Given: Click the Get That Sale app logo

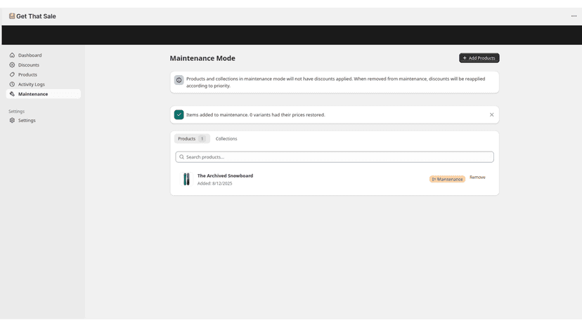Looking at the screenshot, I should (12, 16).
